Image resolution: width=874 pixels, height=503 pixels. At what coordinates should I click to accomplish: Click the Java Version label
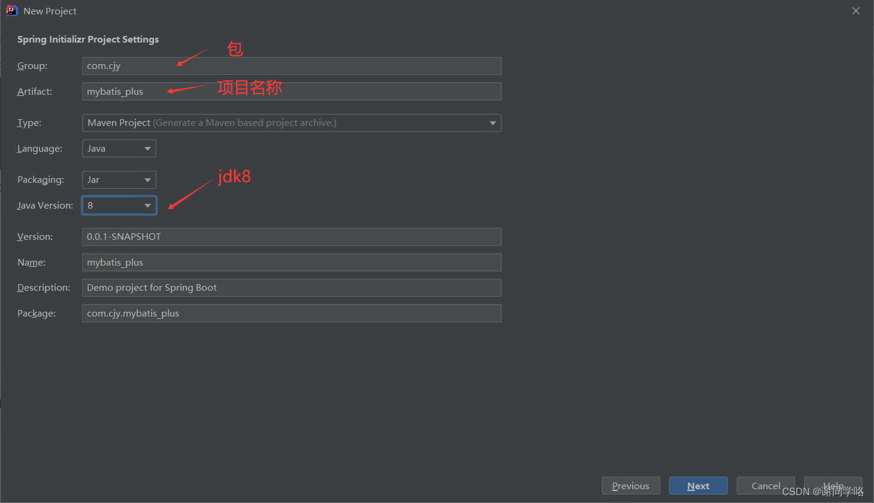pyautogui.click(x=46, y=206)
